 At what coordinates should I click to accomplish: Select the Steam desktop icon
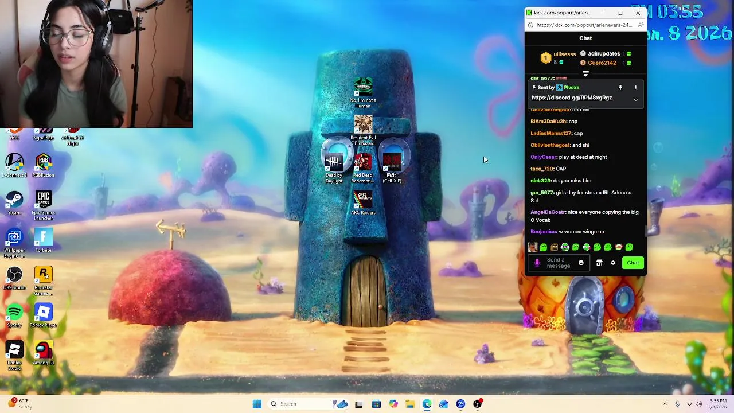(x=14, y=203)
